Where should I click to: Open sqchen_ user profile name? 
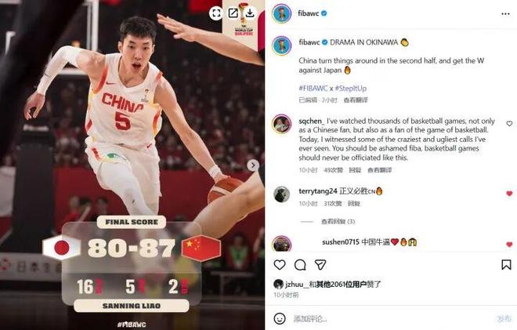click(311, 121)
